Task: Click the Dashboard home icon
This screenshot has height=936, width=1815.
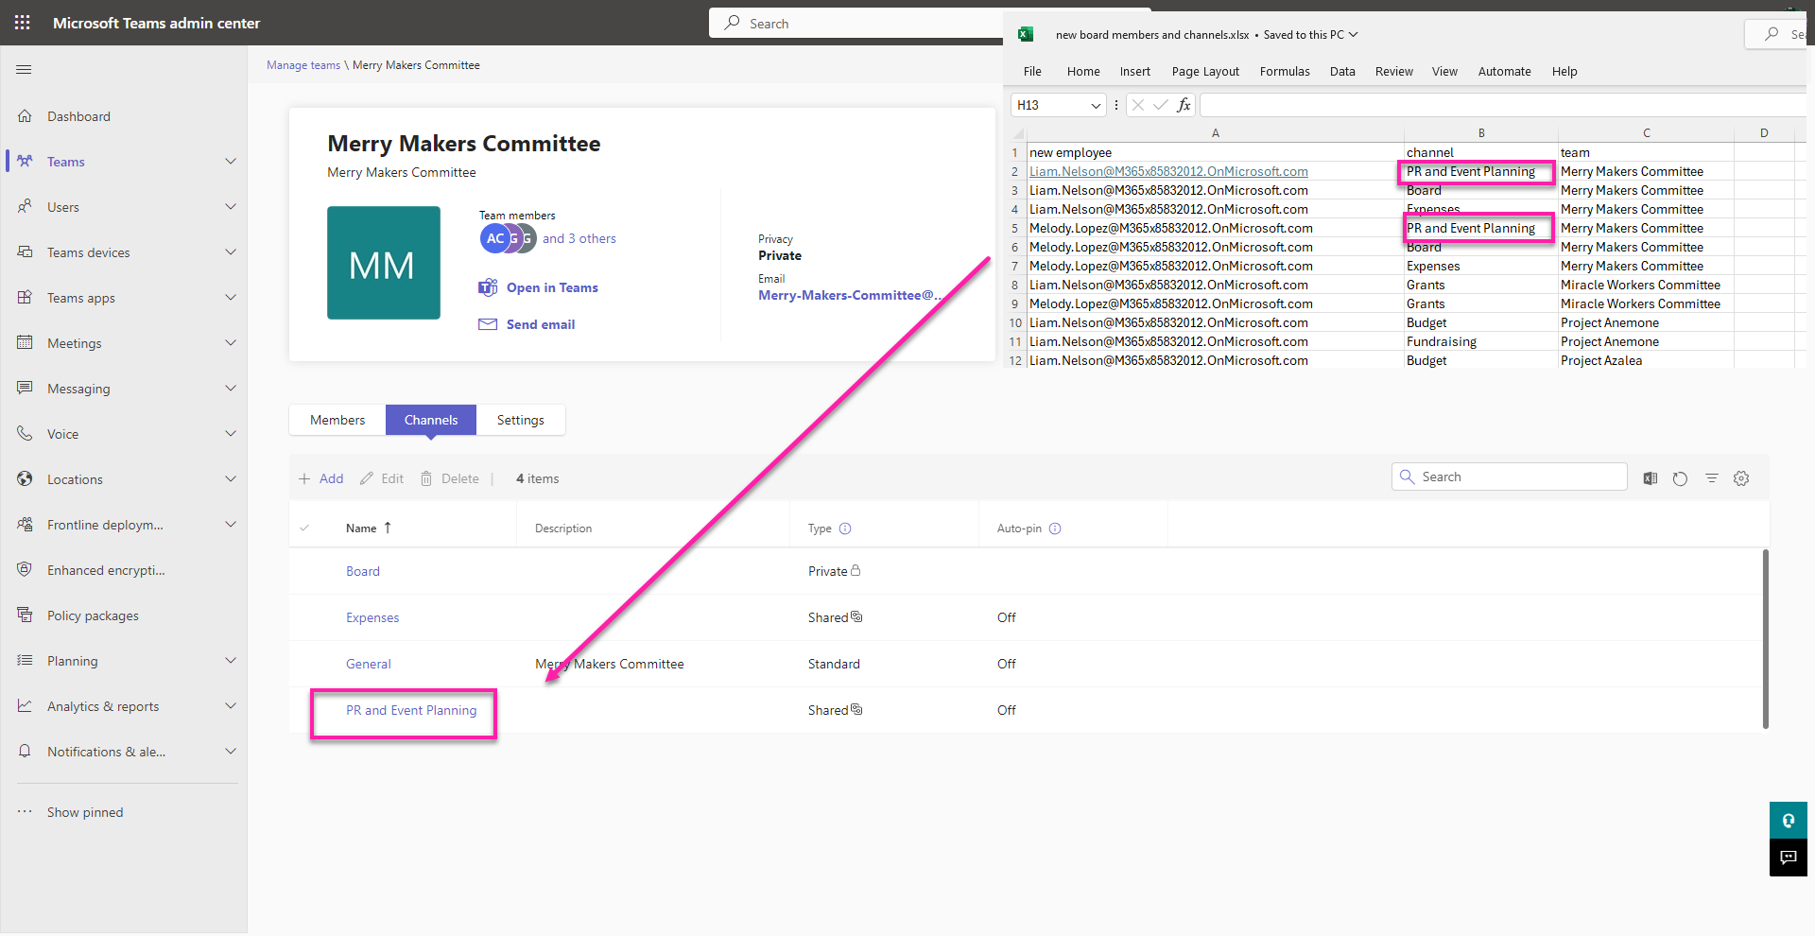Action: click(x=26, y=116)
